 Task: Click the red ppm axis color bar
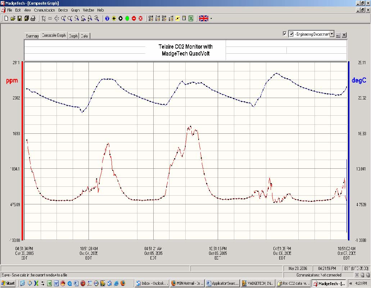pyautogui.click(x=22, y=151)
